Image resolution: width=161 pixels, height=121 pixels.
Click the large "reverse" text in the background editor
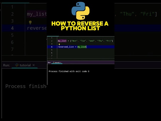37,28
